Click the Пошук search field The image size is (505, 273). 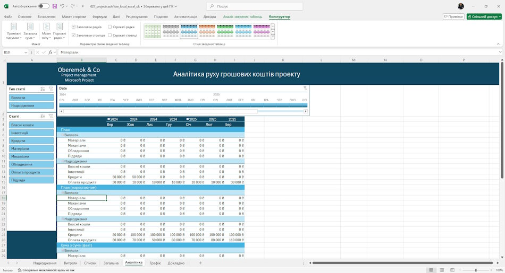pyautogui.click(x=255, y=6)
